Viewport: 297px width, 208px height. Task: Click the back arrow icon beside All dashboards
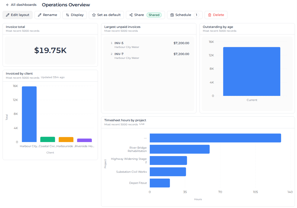(x=8, y=5)
